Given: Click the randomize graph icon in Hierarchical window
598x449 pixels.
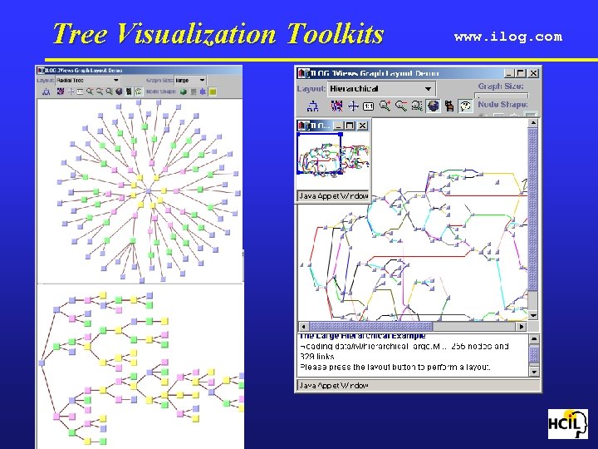Looking at the screenshot, I should (336, 106).
